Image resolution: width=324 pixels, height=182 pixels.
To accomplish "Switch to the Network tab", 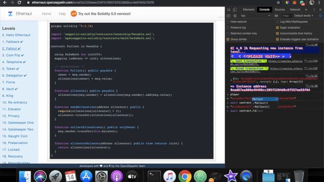I will coord(295,10).
